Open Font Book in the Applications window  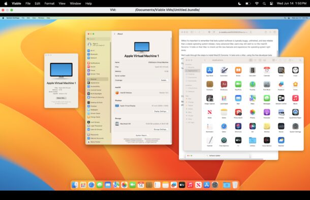tap(267, 84)
